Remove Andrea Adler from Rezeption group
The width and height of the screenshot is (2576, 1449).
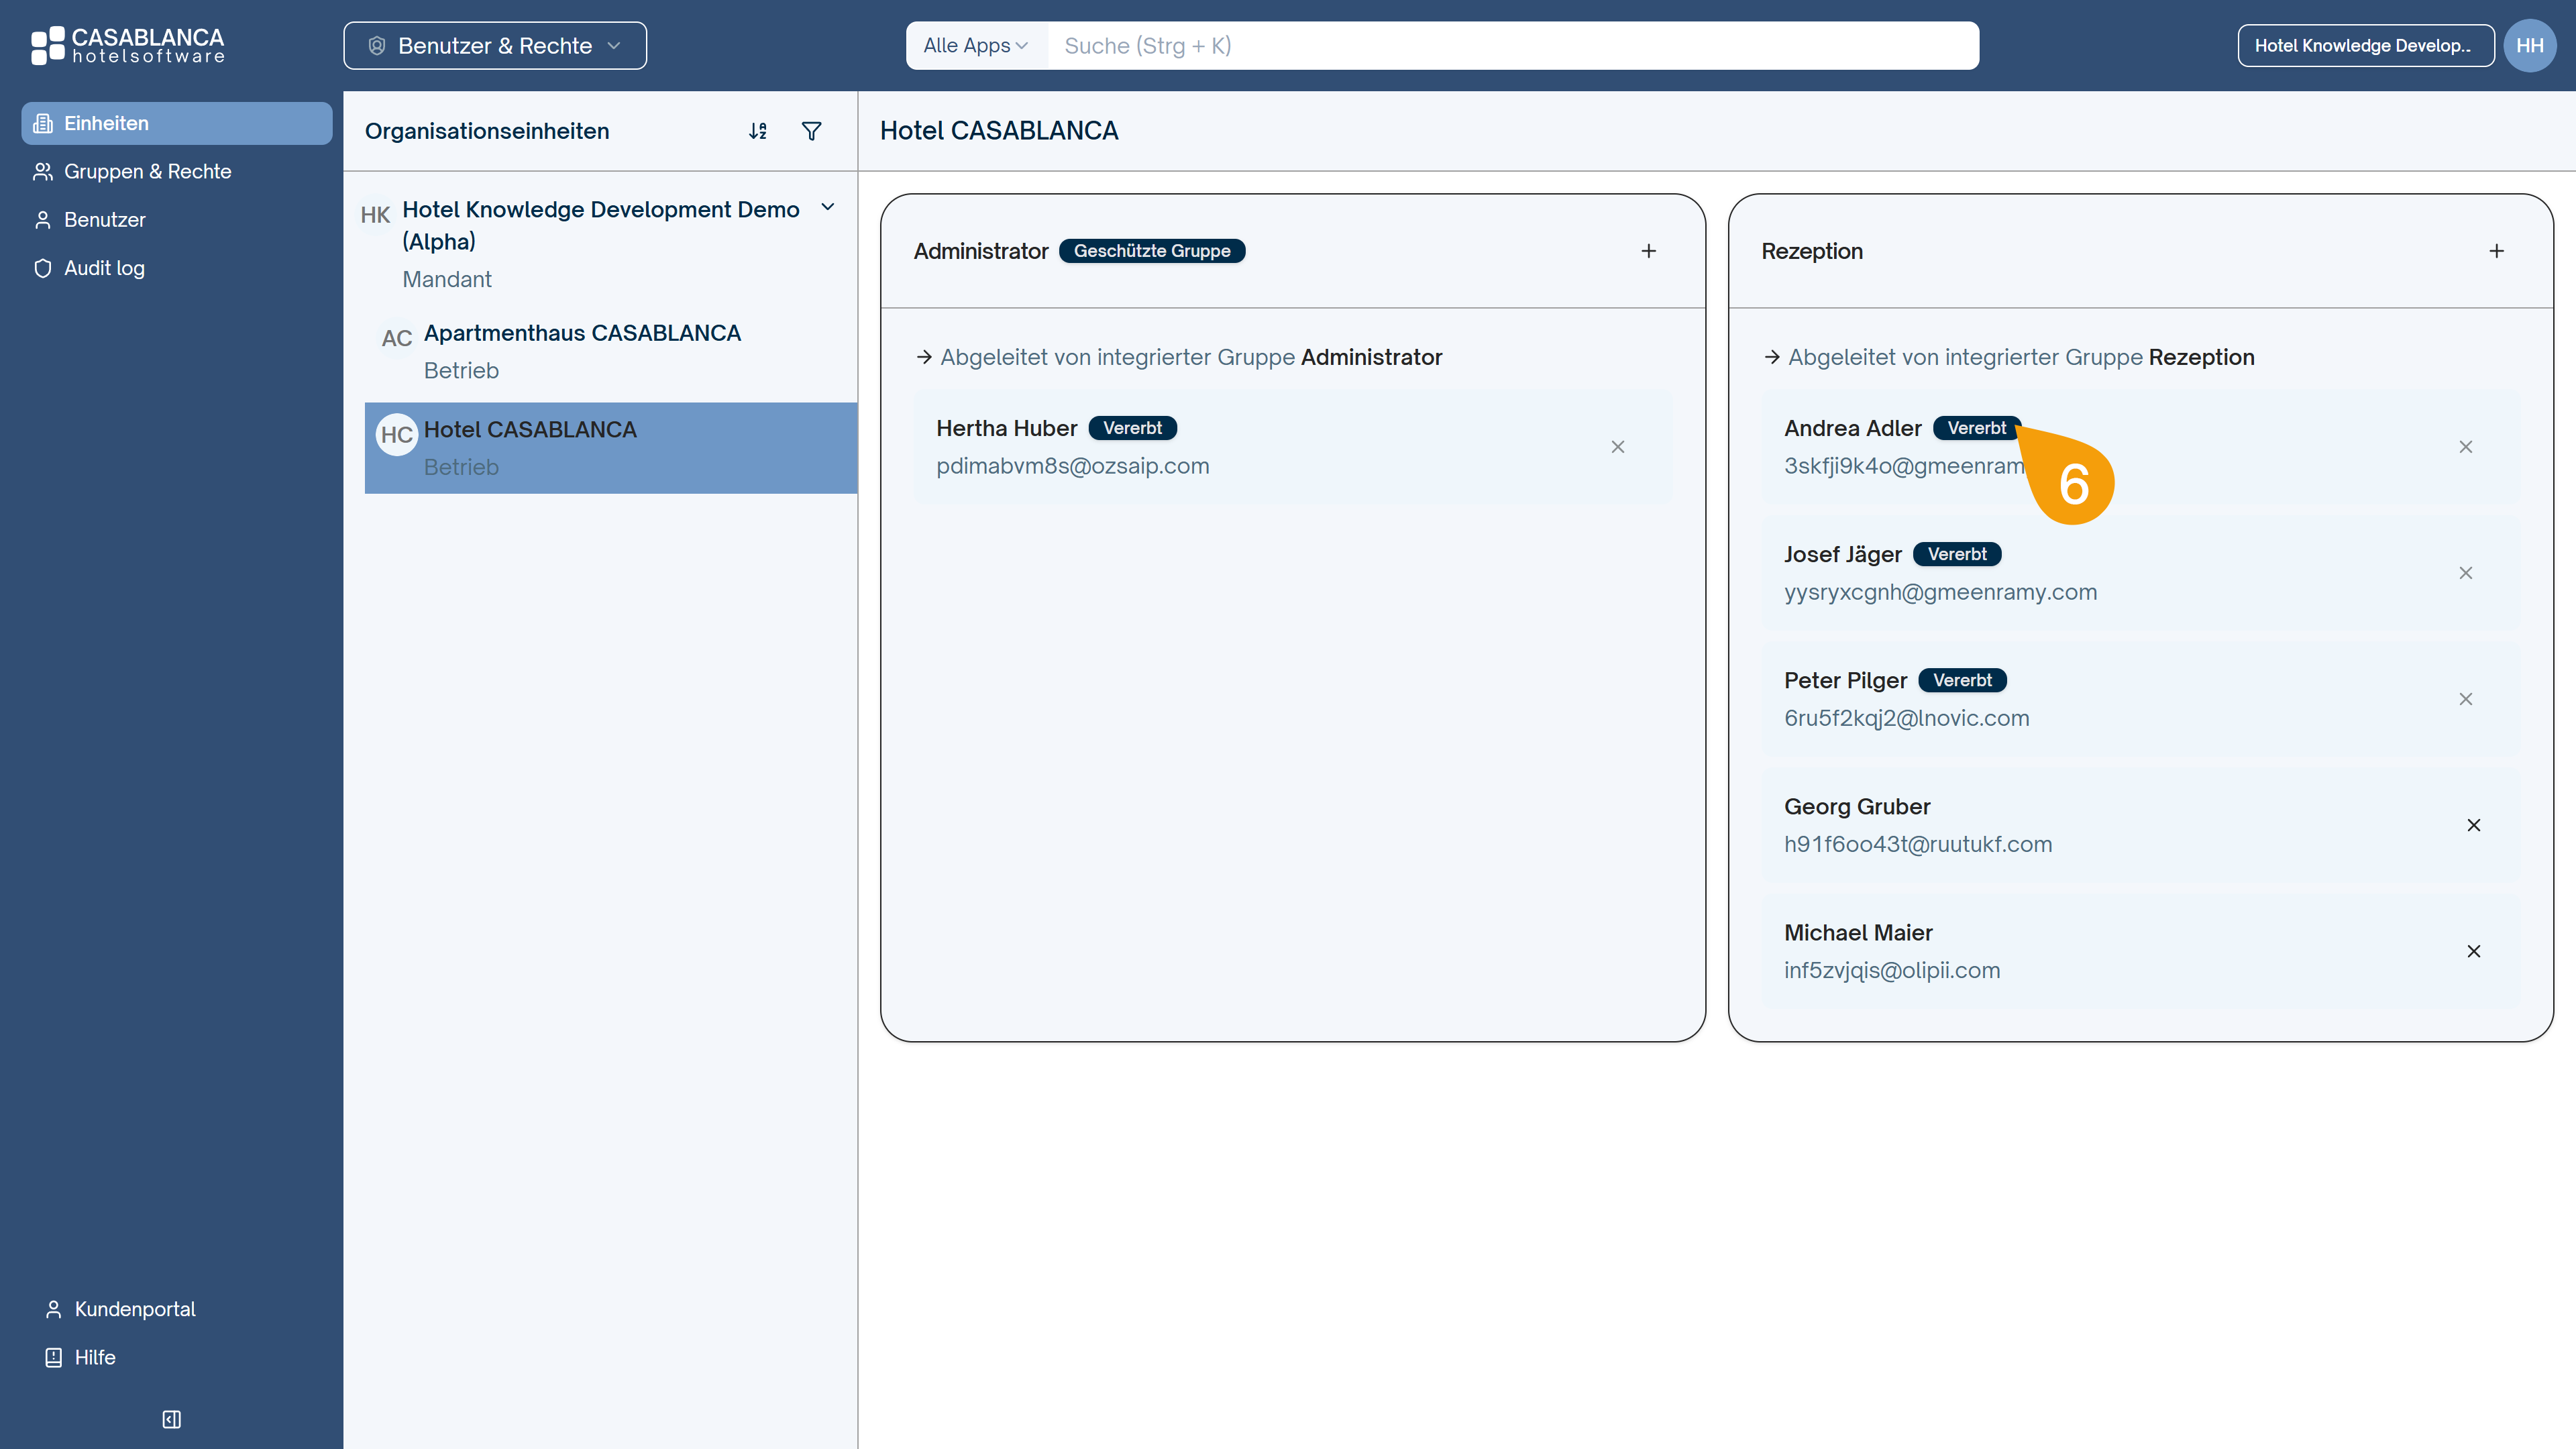coord(2466,447)
